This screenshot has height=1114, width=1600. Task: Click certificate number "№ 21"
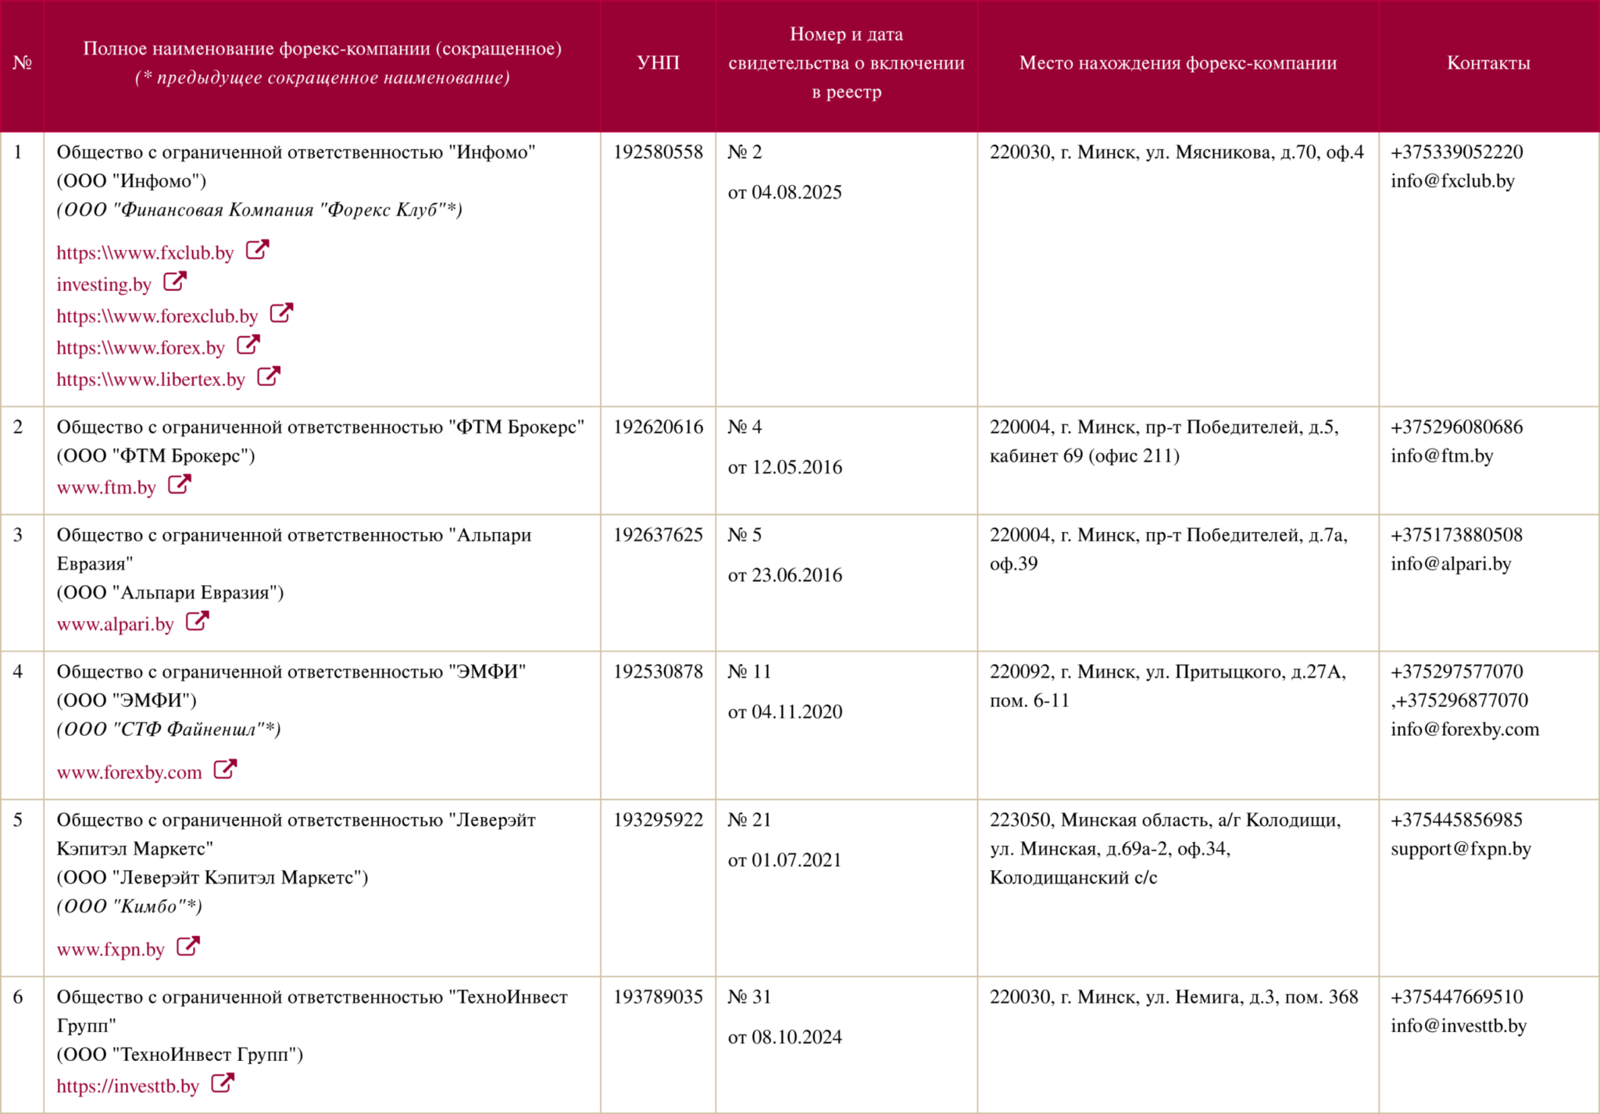tap(749, 820)
